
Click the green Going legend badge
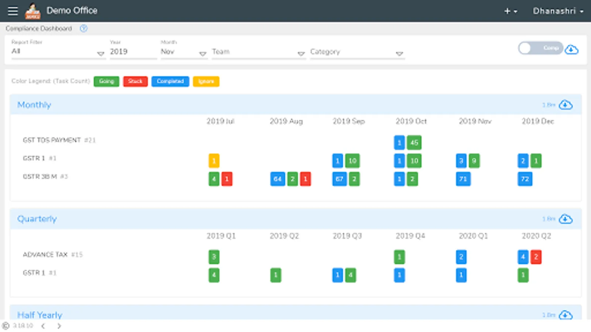(106, 81)
